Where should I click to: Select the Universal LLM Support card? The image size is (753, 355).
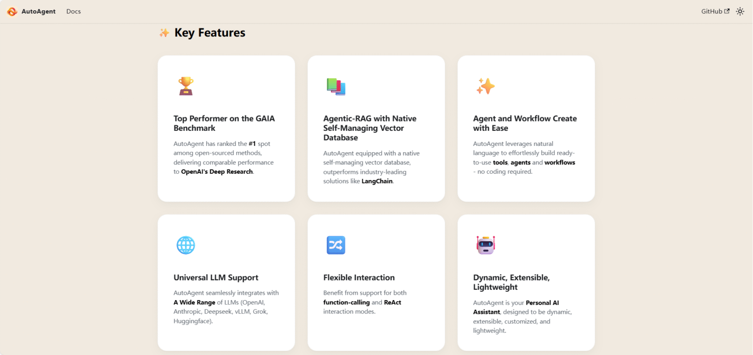pyautogui.click(x=226, y=283)
